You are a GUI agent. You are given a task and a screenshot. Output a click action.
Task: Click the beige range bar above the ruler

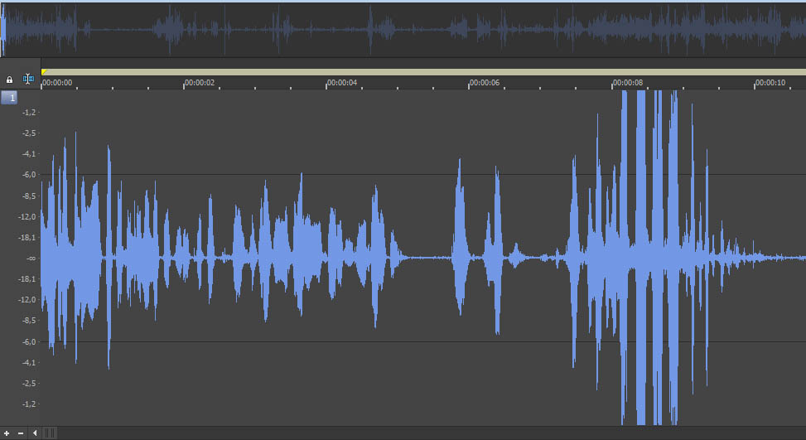pyautogui.click(x=423, y=72)
